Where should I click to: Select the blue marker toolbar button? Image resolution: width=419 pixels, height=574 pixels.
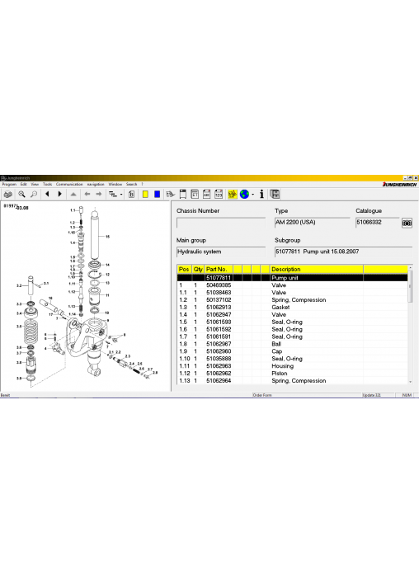(157, 195)
